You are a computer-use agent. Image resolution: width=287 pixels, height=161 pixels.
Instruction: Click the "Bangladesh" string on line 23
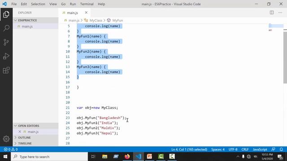click(x=110, y=118)
